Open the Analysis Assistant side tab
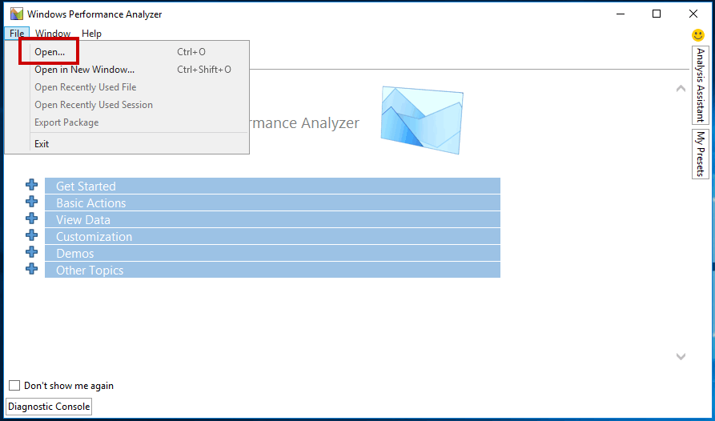The width and height of the screenshot is (715, 421). 701,85
